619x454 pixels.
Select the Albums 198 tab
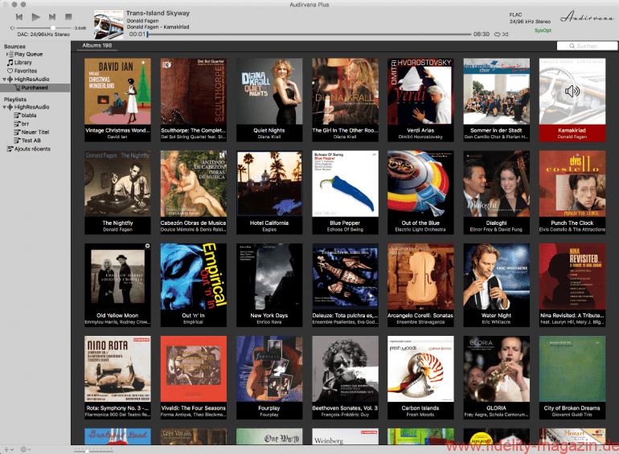pyautogui.click(x=97, y=46)
